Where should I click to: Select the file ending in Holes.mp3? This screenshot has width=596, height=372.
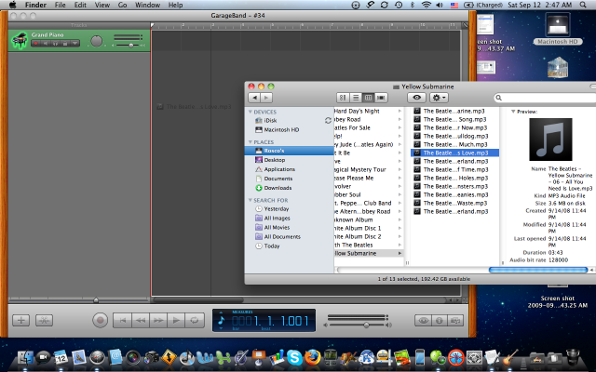pyautogui.click(x=454, y=178)
